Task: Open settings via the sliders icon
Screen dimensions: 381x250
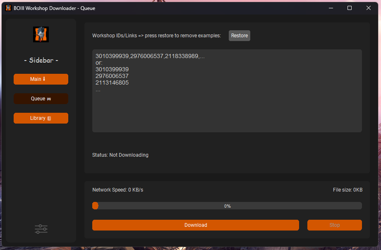Action: tap(41, 229)
